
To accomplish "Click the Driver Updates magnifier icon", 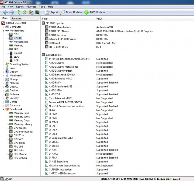I will (63, 12).
